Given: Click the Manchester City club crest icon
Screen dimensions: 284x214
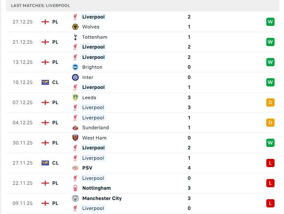Looking at the screenshot, I should coord(75,198).
